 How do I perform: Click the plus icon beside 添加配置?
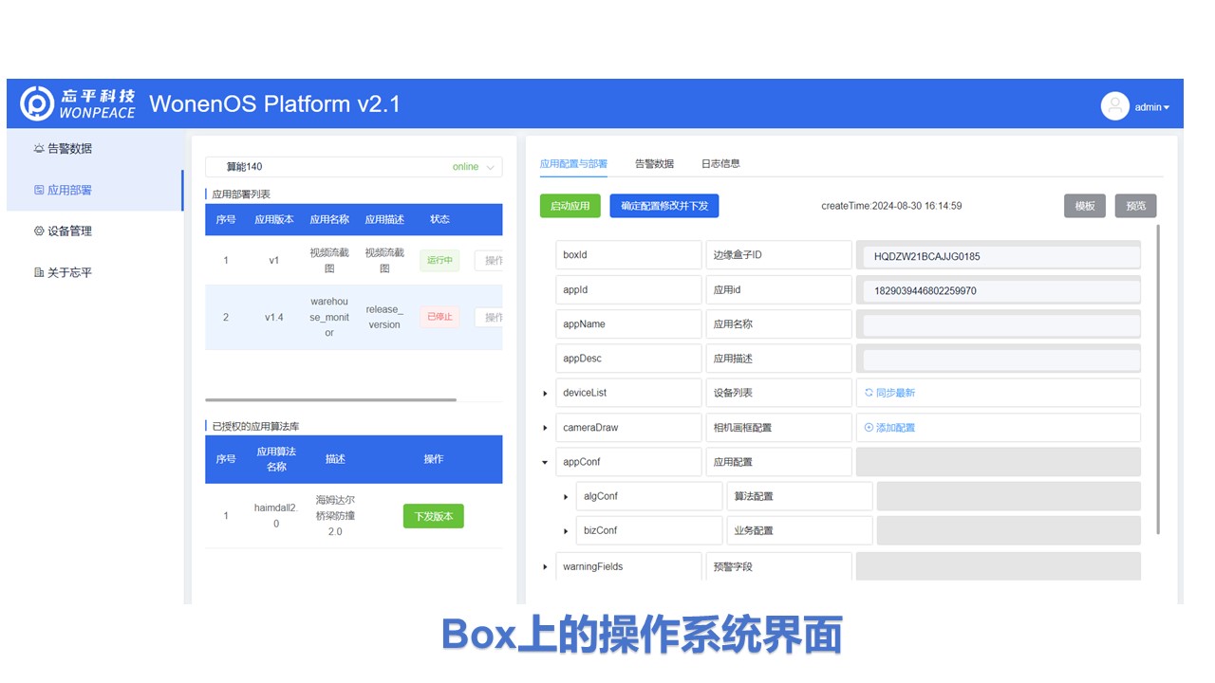tap(869, 428)
